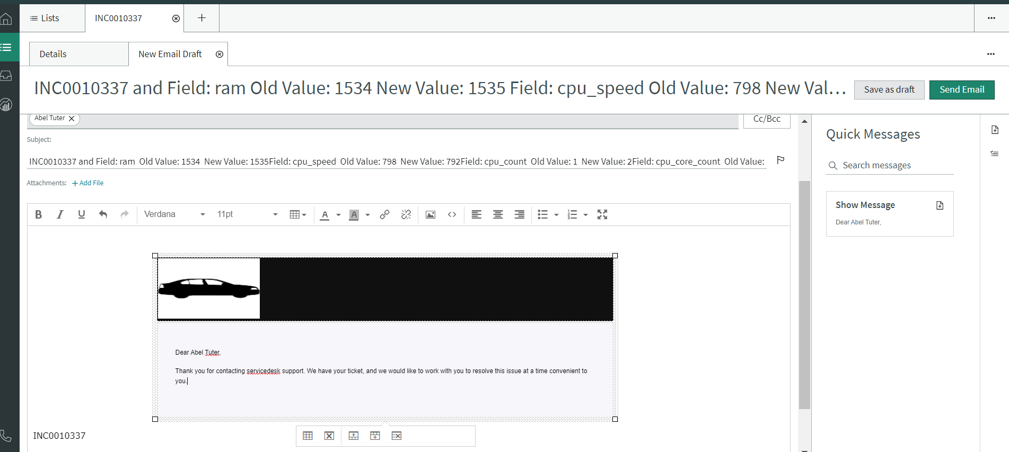Open table properties in table toolbar
The image size is (1009, 452).
[x=308, y=436]
